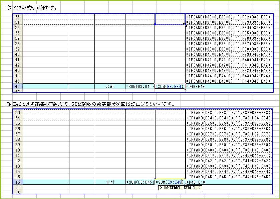Select row header 36 in step ⑦ sheet

[x=18, y=33]
